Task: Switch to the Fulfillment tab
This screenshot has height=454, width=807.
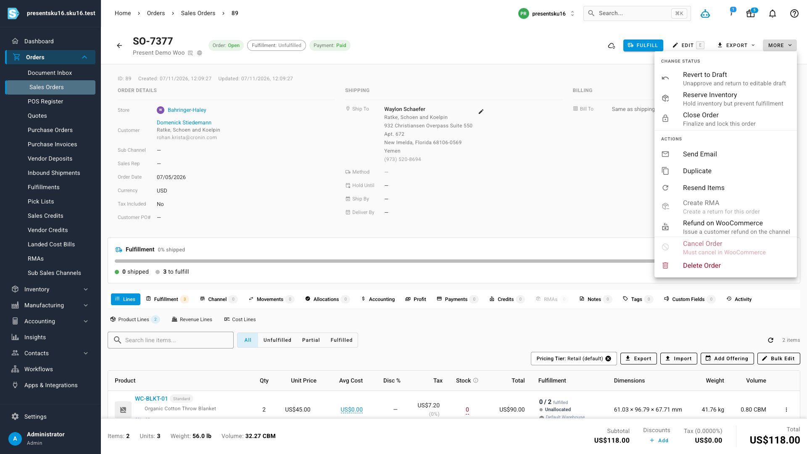Action: pyautogui.click(x=167, y=299)
